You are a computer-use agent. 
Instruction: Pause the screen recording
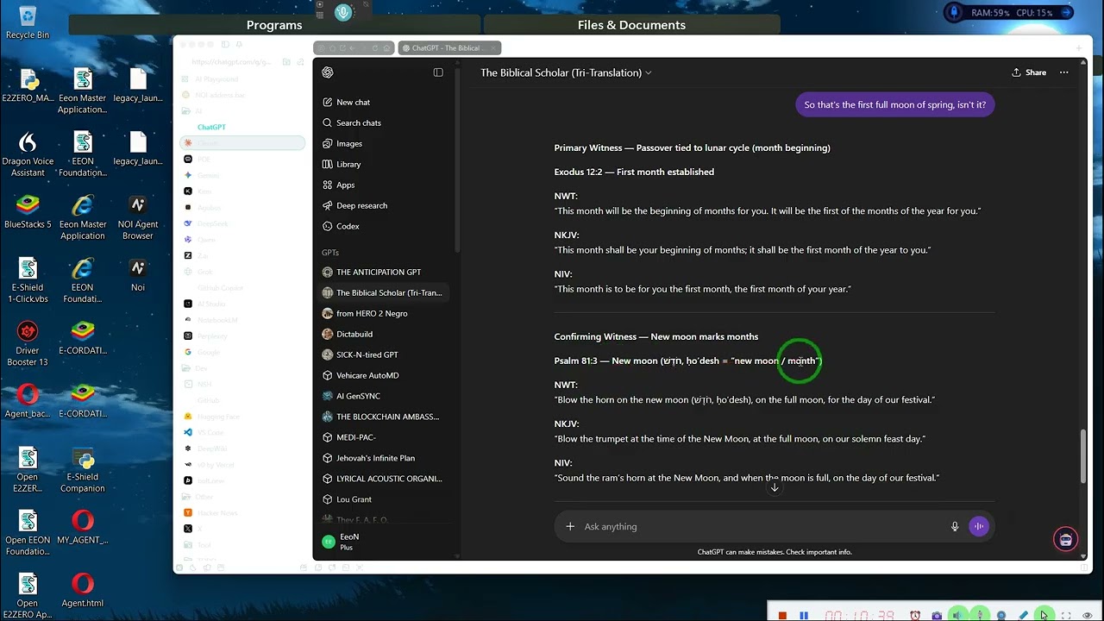804,616
